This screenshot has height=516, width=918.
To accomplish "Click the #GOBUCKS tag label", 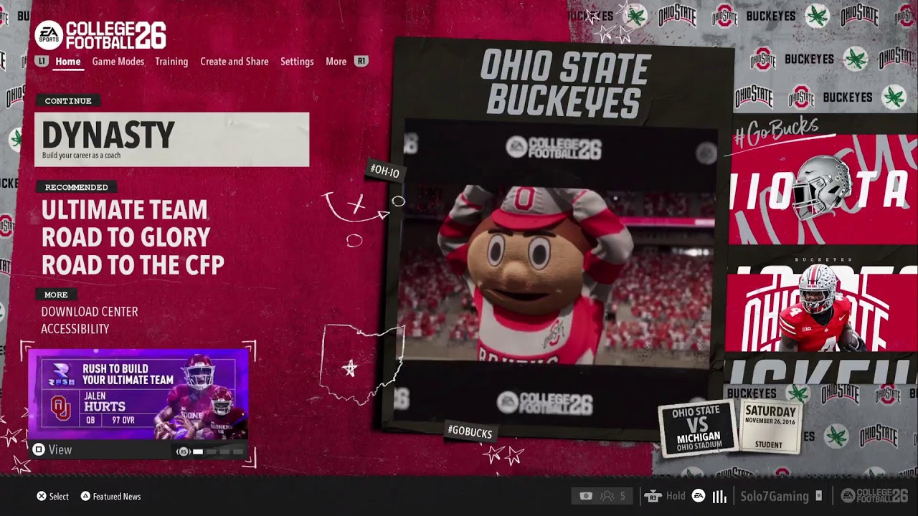I will click(470, 431).
